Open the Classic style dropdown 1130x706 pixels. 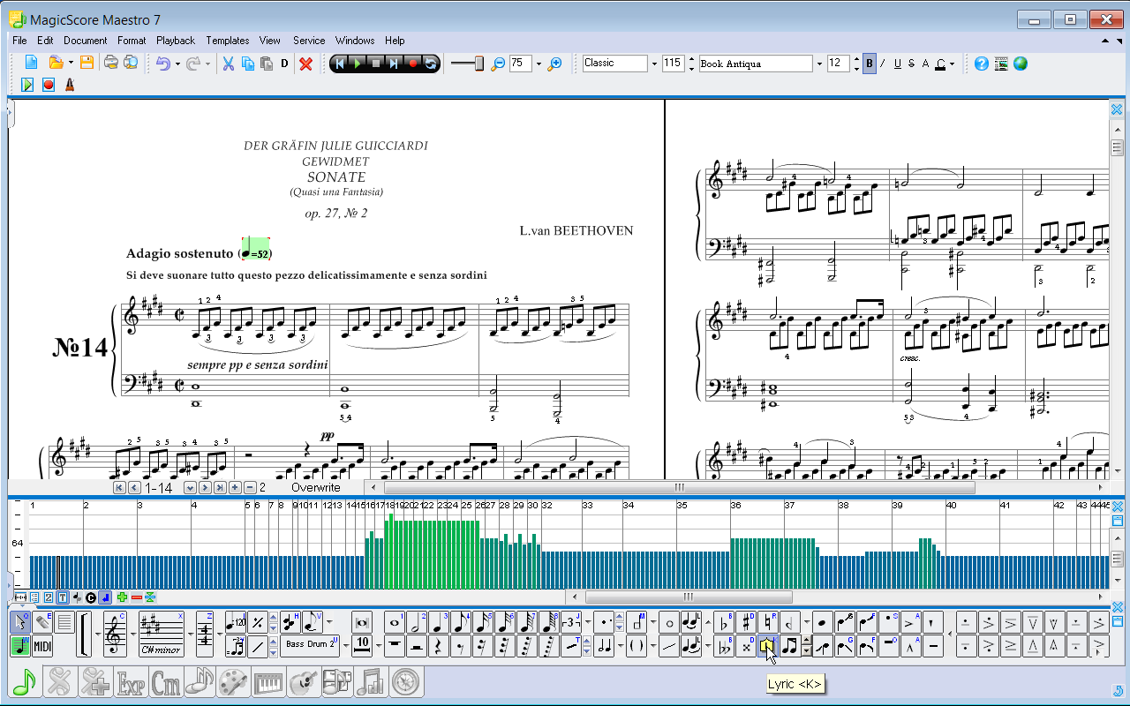tap(654, 64)
